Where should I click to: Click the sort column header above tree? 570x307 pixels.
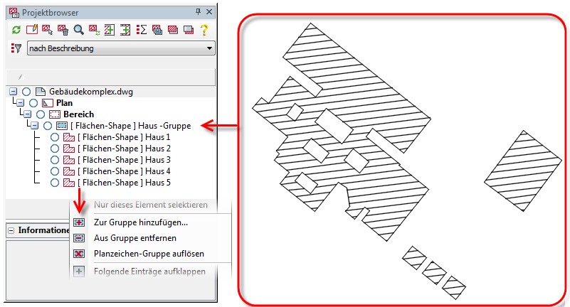(110, 77)
